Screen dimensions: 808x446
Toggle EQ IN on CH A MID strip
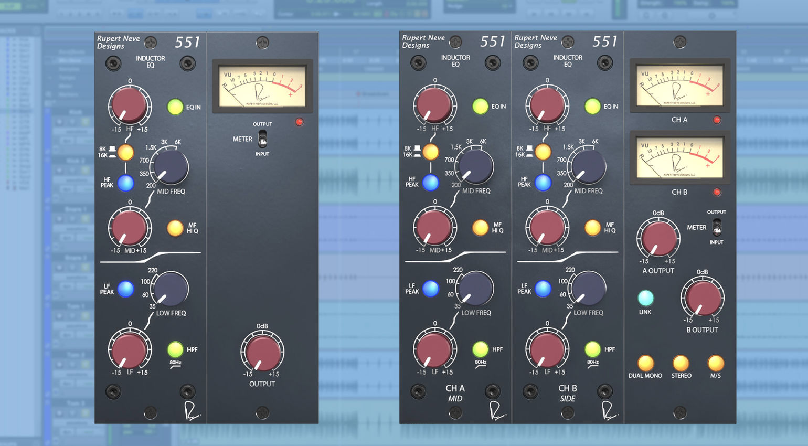[480, 107]
